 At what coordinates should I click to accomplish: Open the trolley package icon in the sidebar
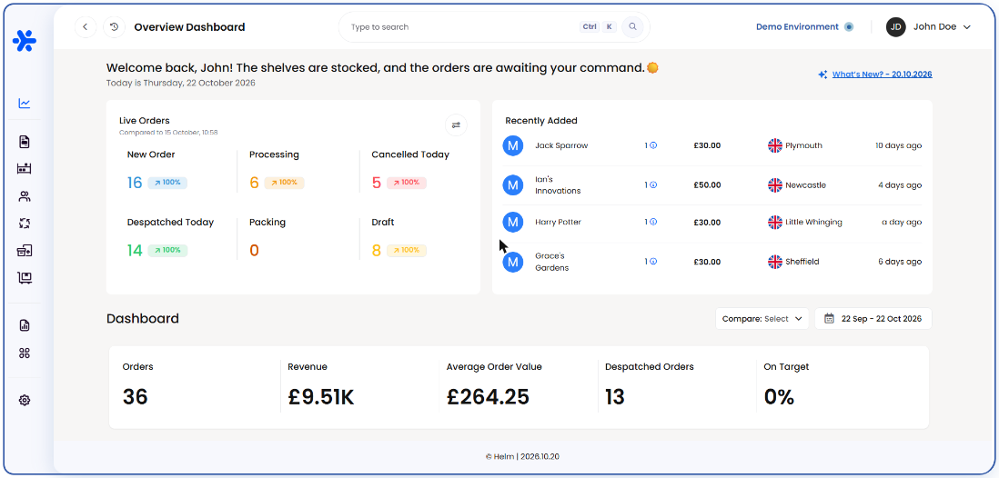25,278
